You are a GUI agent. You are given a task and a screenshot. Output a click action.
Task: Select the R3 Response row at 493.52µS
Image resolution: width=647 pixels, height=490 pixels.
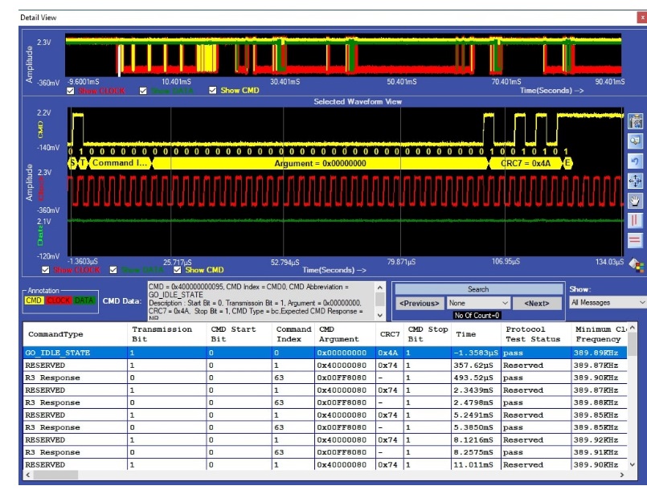(x=326, y=378)
